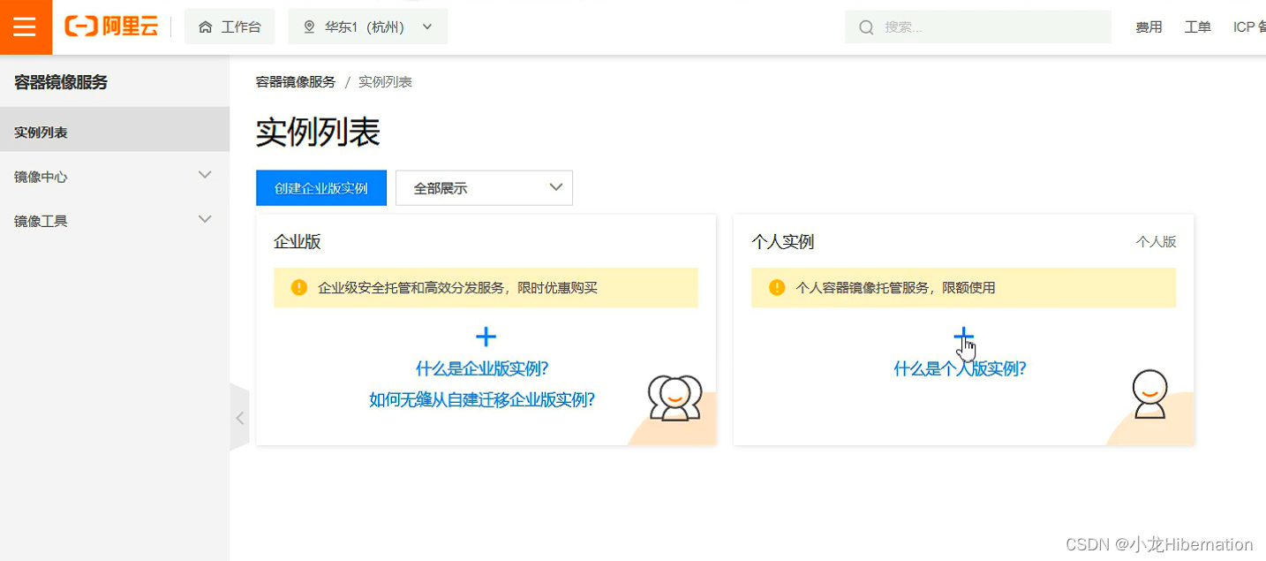Click the 个人容器镜像托管服务 notice text

(895, 287)
